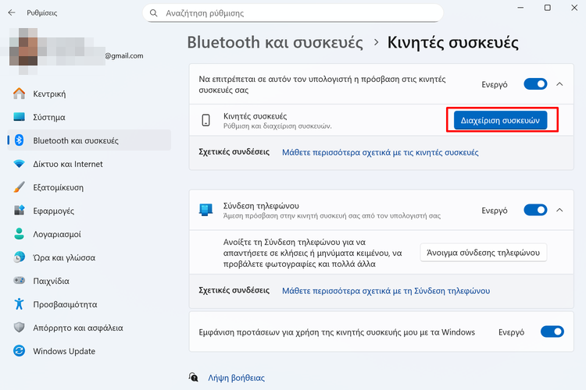Collapse the Σύνδεση τηλεφώνου section chevron
Viewport: 586px width, 390px height.
pyautogui.click(x=559, y=210)
